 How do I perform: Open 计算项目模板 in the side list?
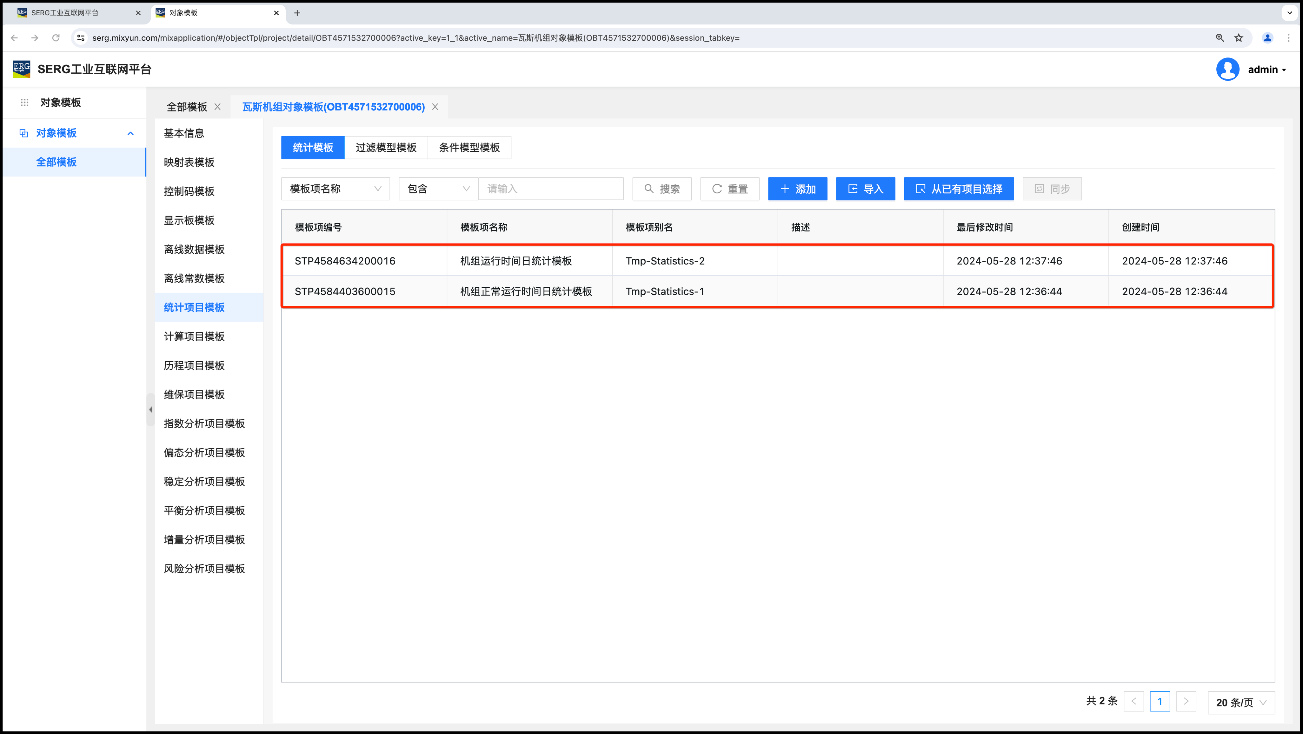tap(194, 337)
